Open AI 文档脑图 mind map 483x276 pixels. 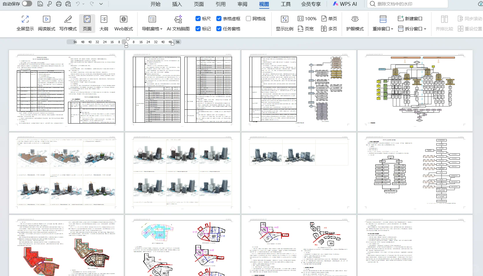[178, 24]
